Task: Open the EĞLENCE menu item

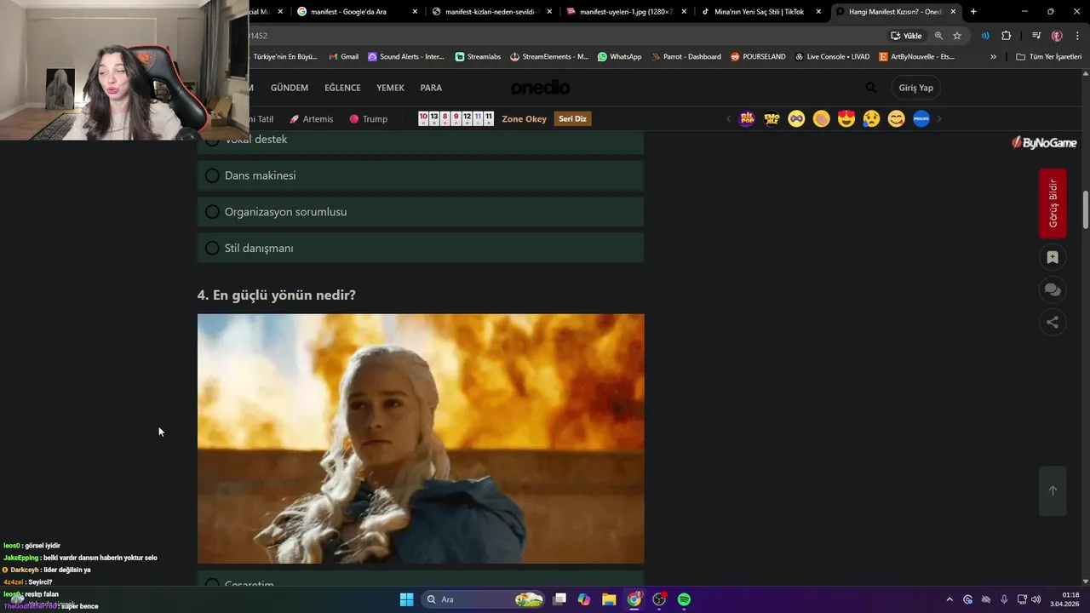Action: [x=342, y=88]
